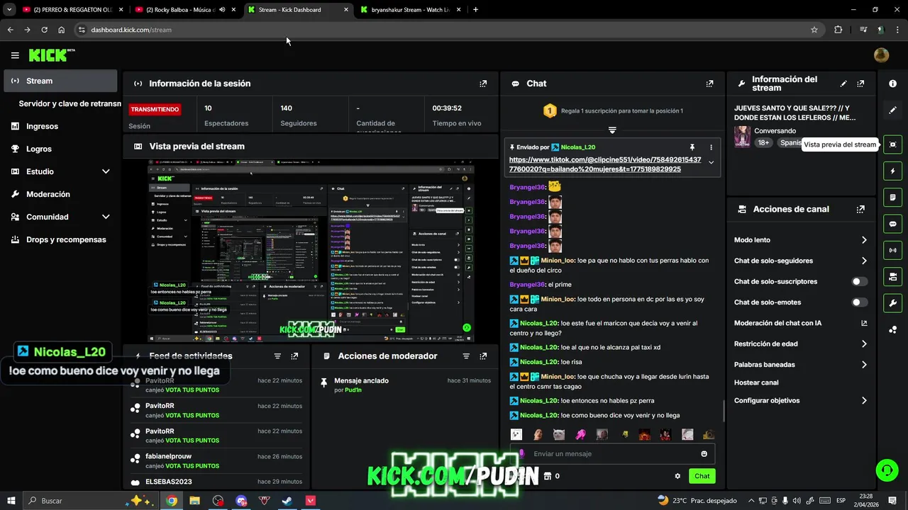The height and width of the screenshot is (510, 908).
Task: Expand the pinned message chevron
Action: click(711, 162)
